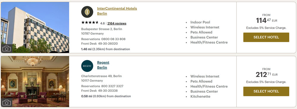Open photo gallery camera icon on Regent image

point(7,102)
